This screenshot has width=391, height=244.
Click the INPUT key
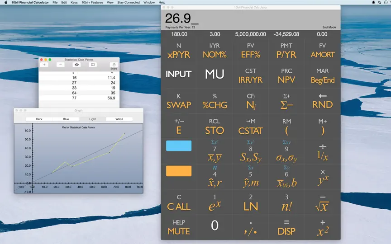(179, 74)
